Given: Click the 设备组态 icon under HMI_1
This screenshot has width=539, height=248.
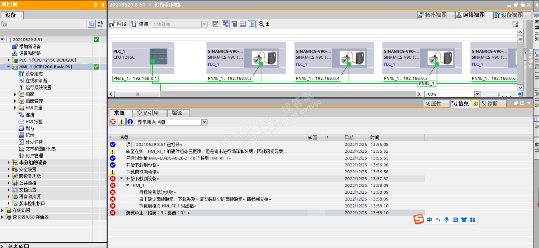Looking at the screenshot, I should [21, 74].
